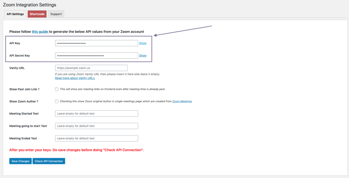Click the Meeting going to start Text field
Screen dimensions: 349x178
click(x=96, y=126)
